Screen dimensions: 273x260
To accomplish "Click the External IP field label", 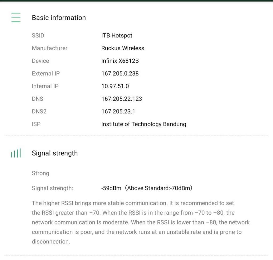I will click(46, 73).
